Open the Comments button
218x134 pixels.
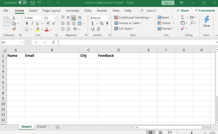pyautogui.click(x=205, y=11)
